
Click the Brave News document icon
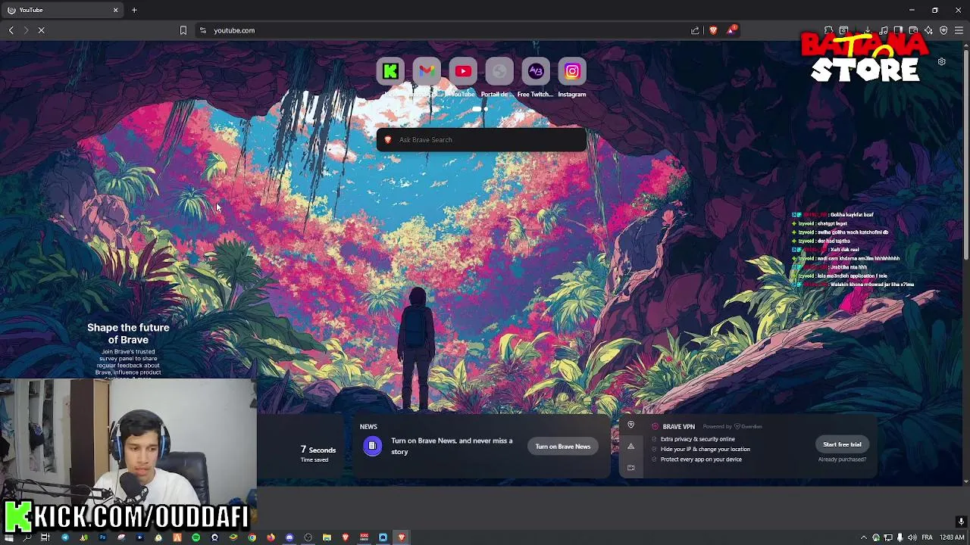[372, 446]
